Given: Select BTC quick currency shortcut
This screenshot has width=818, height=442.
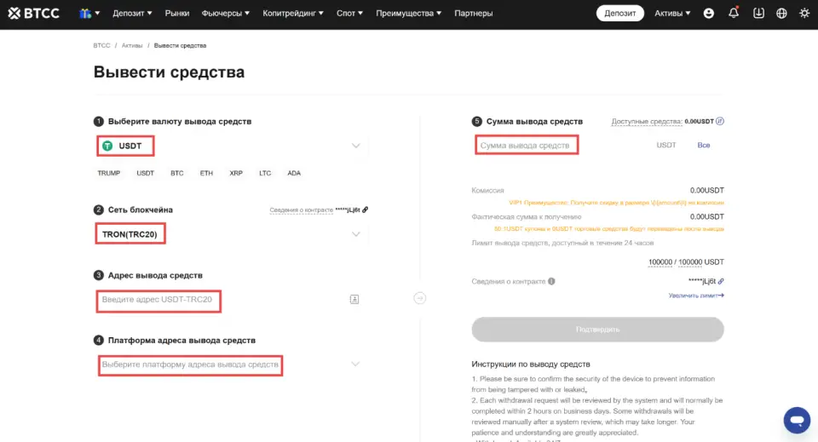Looking at the screenshot, I should 177,173.
